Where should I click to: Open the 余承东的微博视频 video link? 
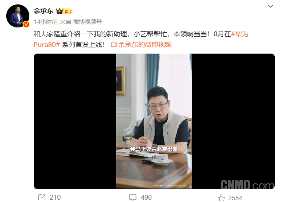pos(145,45)
